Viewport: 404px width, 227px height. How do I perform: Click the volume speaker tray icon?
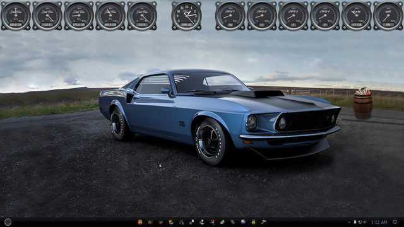[x=365, y=222]
